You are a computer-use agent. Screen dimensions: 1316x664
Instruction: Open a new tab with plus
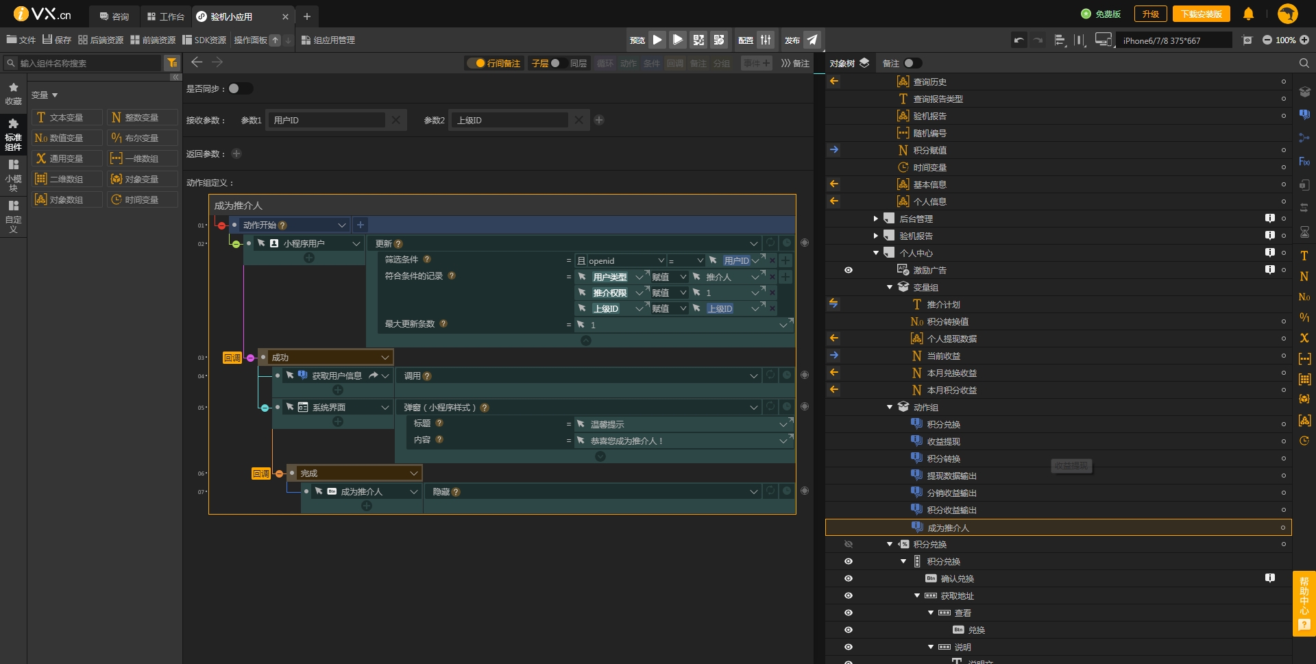pos(307,16)
